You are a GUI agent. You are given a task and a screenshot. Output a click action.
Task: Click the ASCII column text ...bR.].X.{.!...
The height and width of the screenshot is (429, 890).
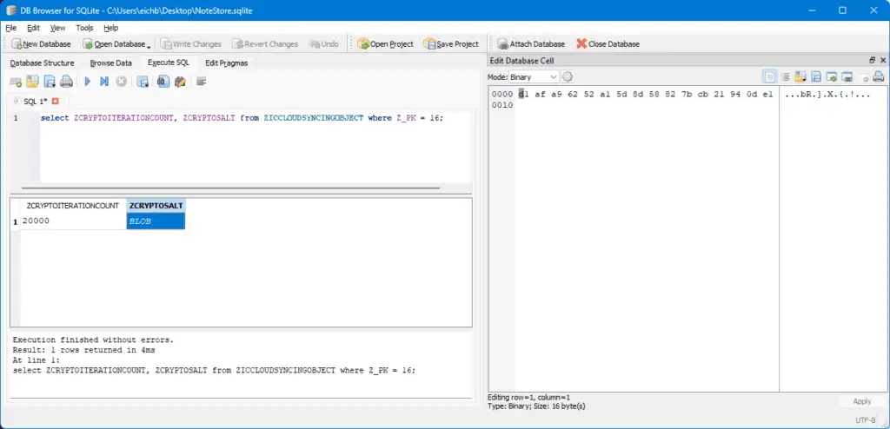pos(827,95)
